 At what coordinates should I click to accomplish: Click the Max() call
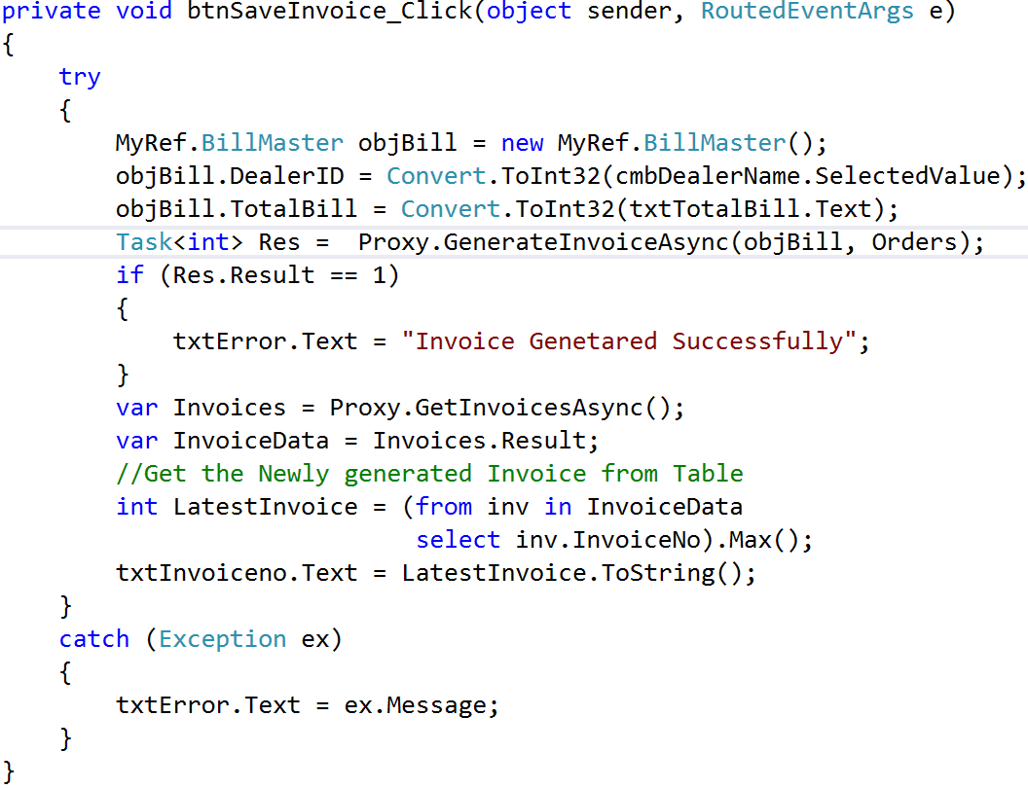click(763, 540)
